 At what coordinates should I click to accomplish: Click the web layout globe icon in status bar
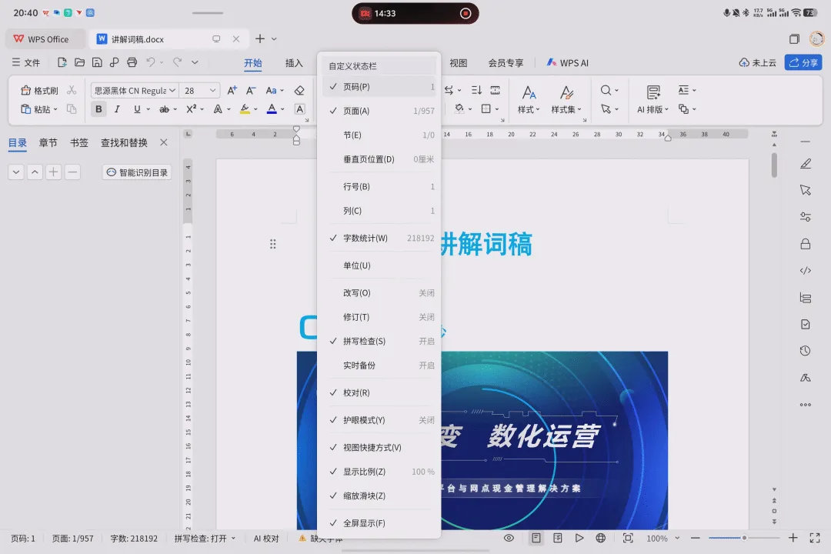[x=600, y=538]
